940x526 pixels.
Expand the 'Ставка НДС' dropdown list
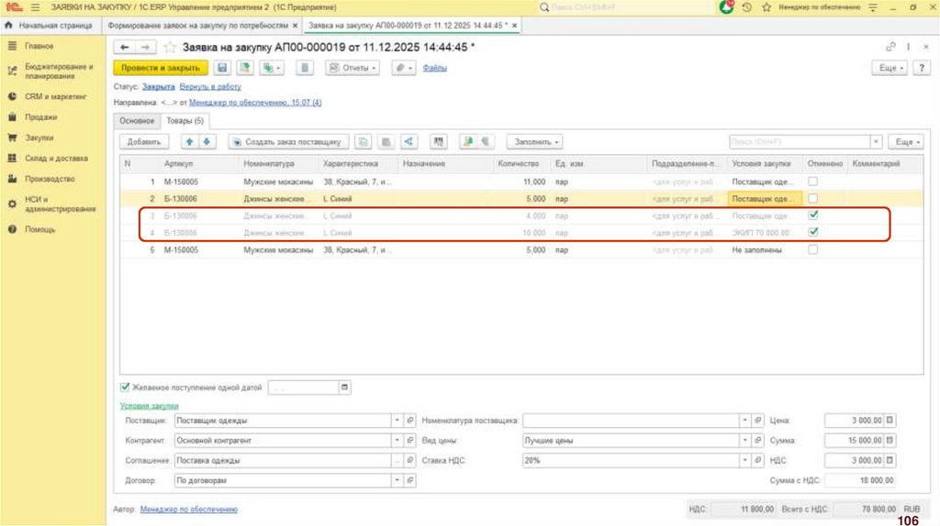744,460
